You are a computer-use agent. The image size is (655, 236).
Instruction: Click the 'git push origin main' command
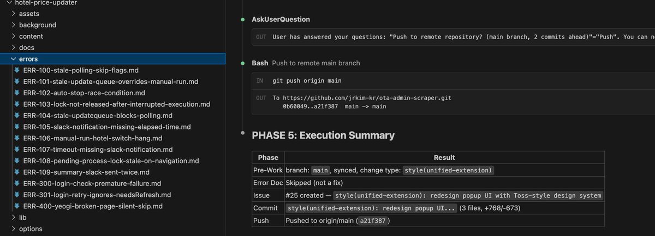click(307, 80)
